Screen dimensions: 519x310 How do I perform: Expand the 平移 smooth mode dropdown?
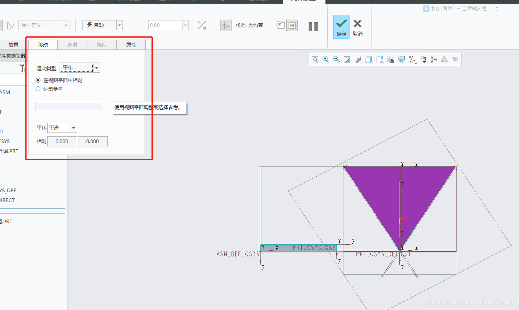point(74,128)
